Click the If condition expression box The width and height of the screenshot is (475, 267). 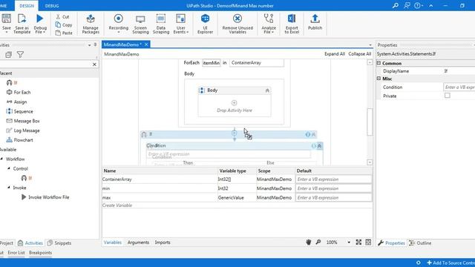coord(229,154)
